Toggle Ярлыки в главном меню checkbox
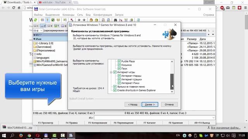Viewport: 248px width, 139px height. (115, 86)
